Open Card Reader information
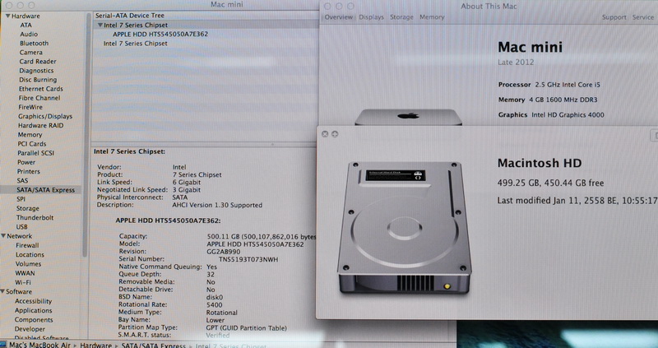The width and height of the screenshot is (658, 348). click(x=37, y=61)
